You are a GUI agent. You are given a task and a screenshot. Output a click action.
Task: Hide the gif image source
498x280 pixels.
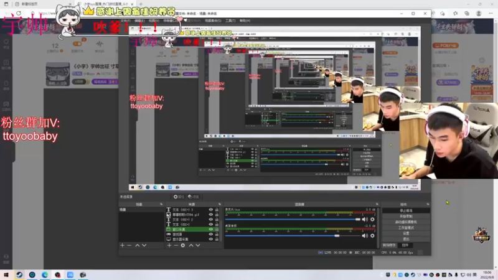point(210,215)
